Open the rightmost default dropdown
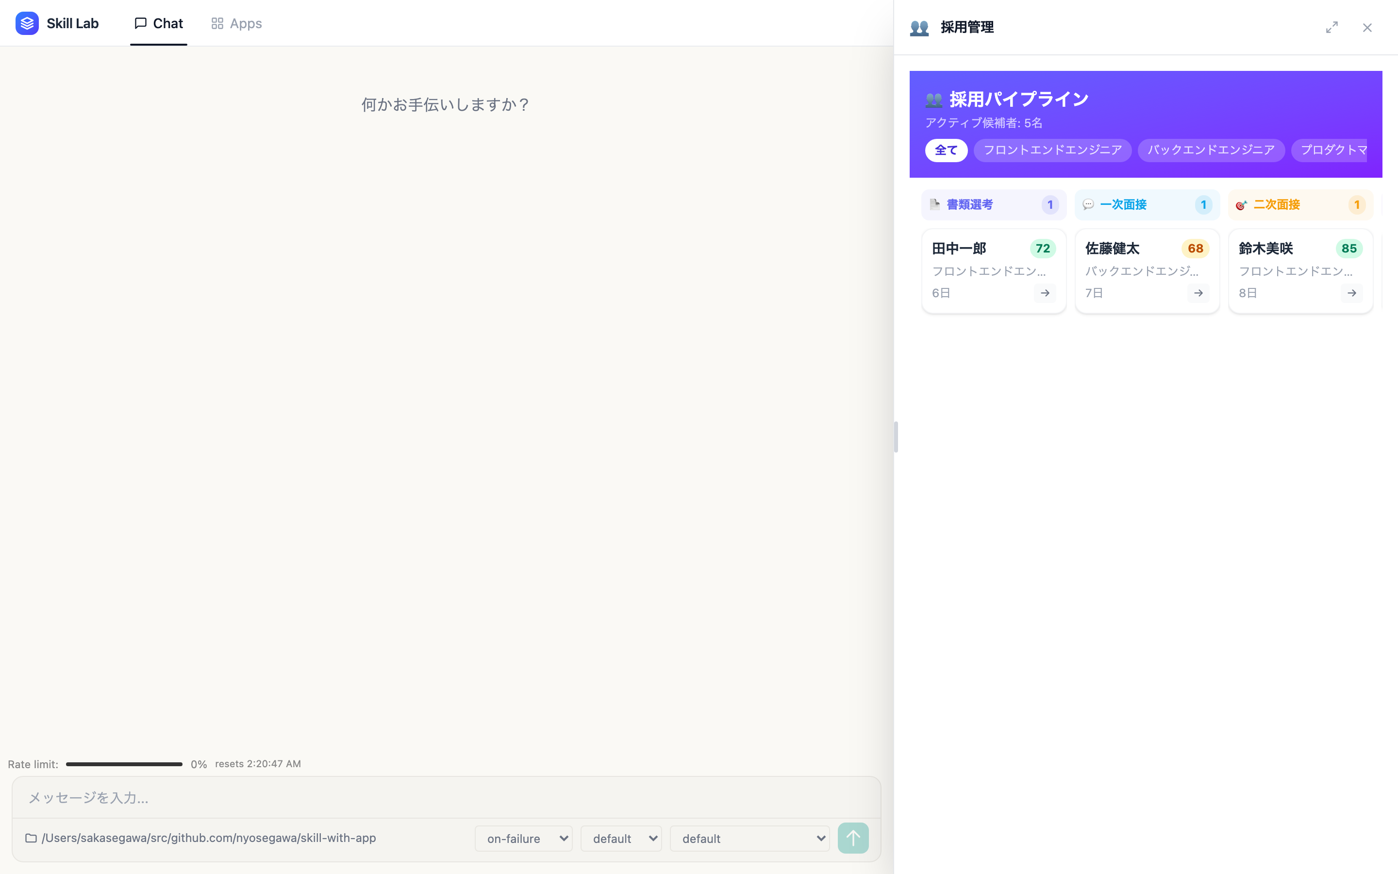 coord(749,838)
